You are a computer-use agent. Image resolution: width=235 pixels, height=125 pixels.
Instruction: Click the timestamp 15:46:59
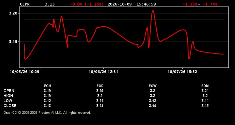pyautogui.click(x=146, y=4)
